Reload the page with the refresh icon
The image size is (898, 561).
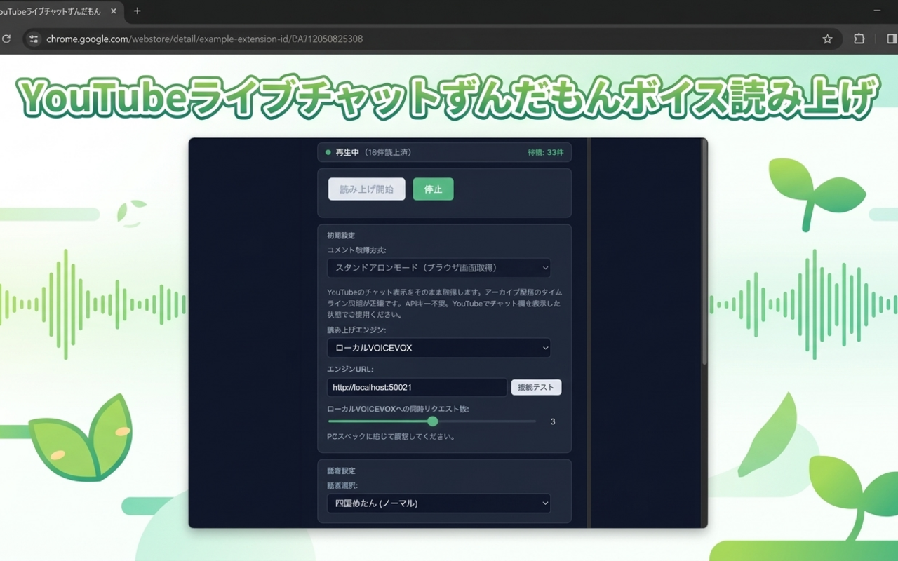click(x=6, y=39)
